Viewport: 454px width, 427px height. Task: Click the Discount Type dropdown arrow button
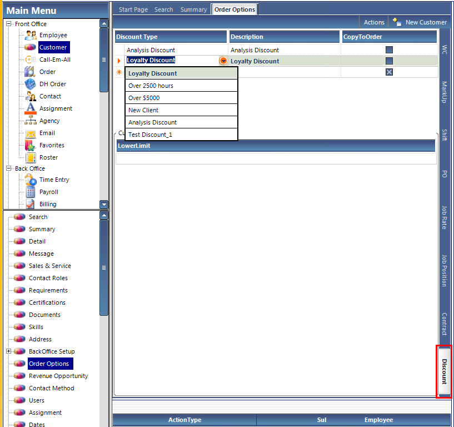pos(223,61)
